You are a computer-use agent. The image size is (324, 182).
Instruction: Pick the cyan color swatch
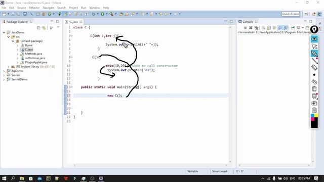click(312, 115)
